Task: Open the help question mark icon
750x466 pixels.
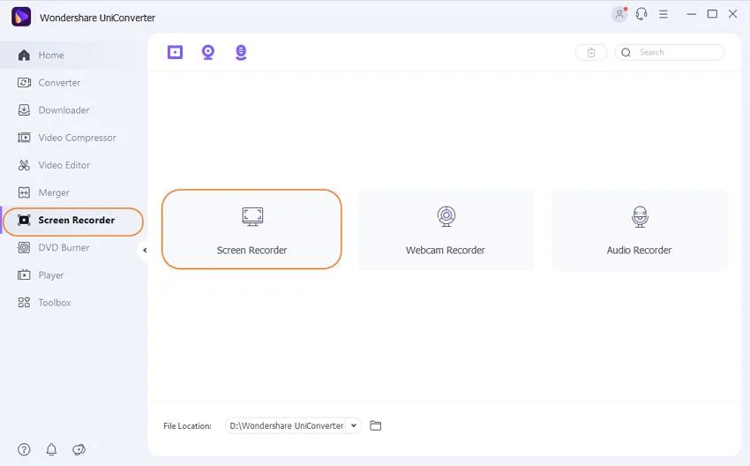Action: 24,450
